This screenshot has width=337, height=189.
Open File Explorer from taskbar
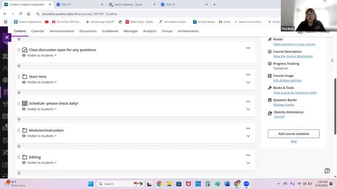click(x=169, y=184)
